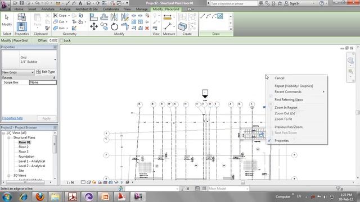Click the Create Similar icon
This screenshot has width=360, height=202.
[182, 26]
